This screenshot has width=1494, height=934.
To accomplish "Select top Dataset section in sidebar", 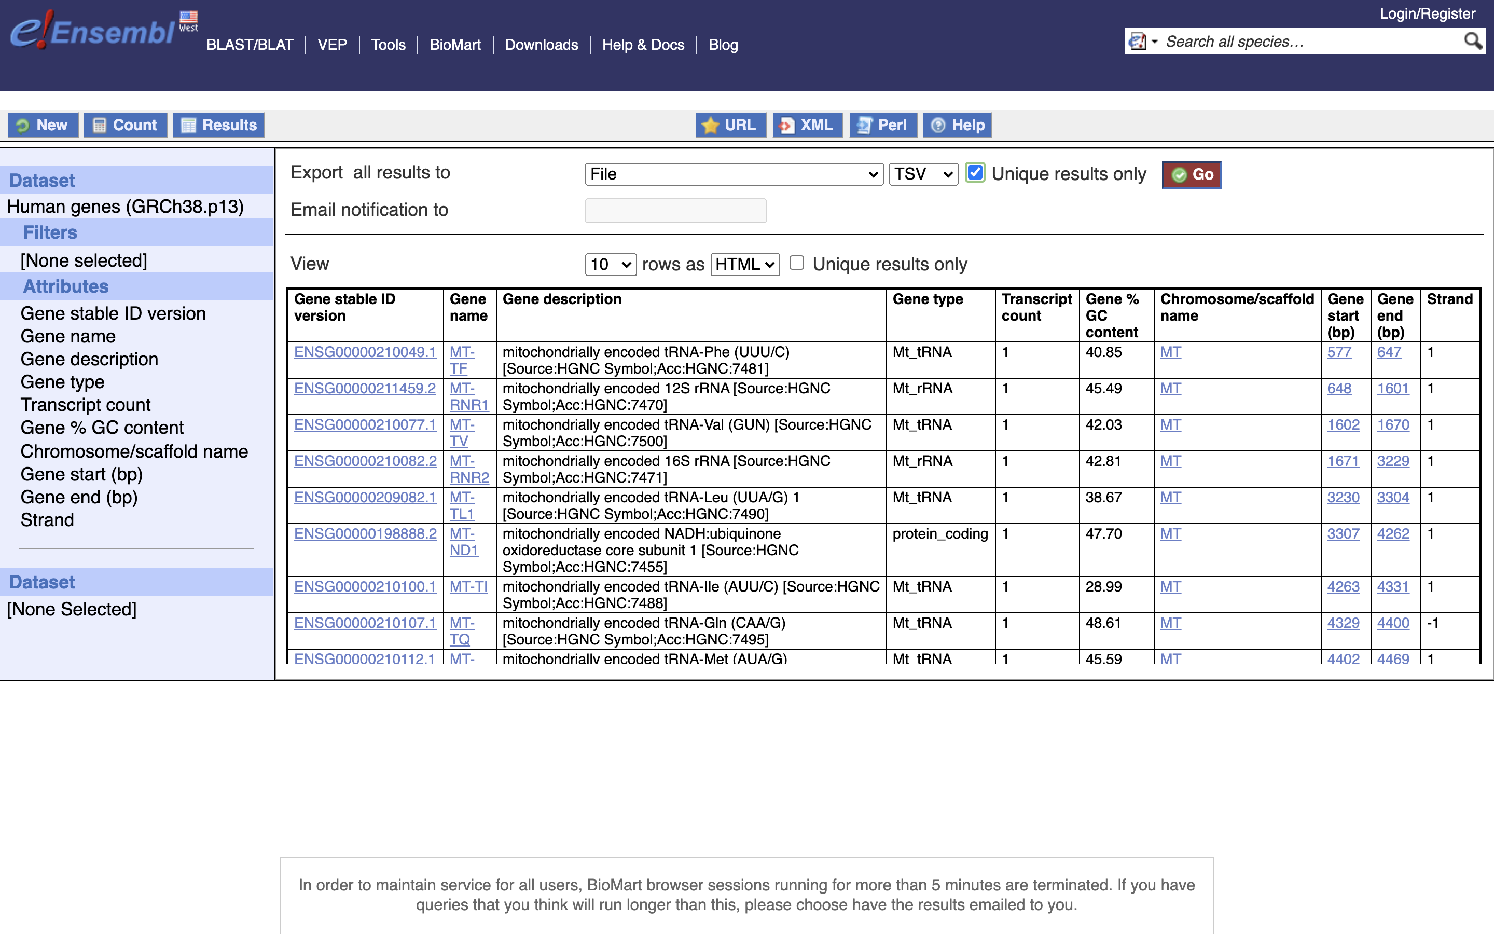I will coord(42,181).
